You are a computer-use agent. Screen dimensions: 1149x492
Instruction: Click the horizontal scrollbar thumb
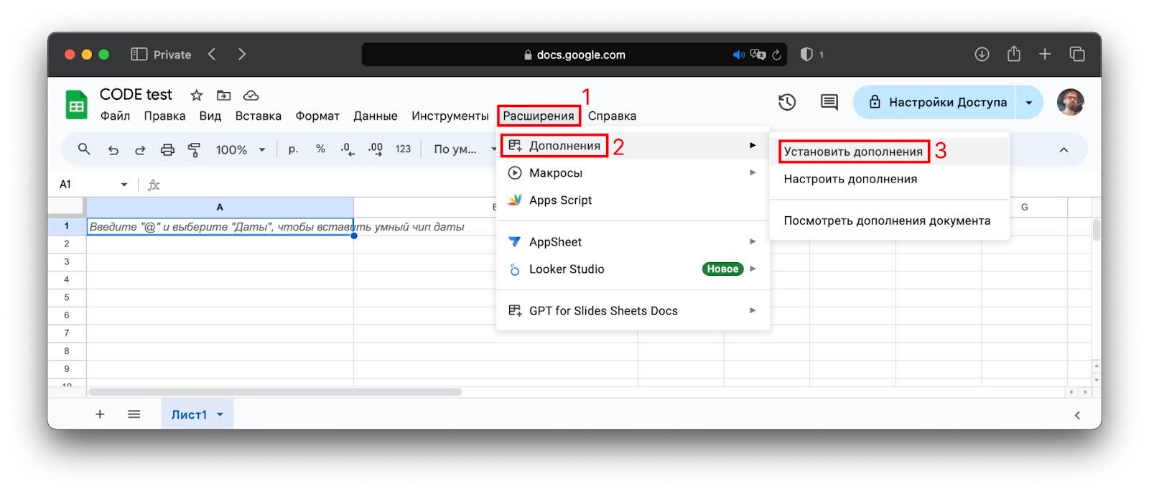(x=275, y=392)
